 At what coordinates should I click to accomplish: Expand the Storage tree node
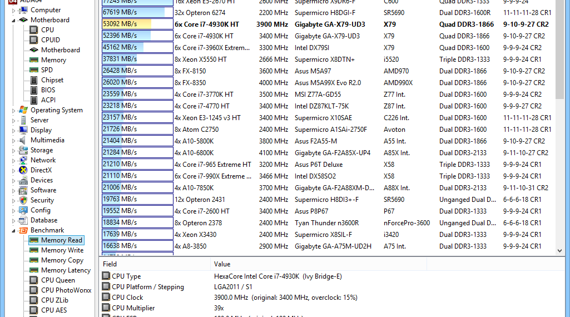(14, 150)
